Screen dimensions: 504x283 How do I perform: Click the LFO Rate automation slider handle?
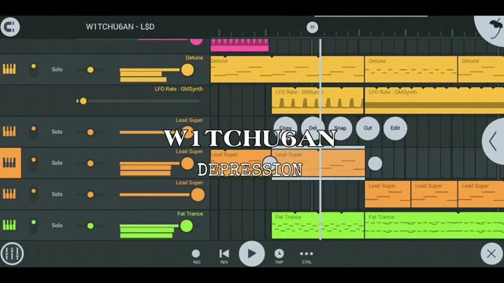coord(83,101)
